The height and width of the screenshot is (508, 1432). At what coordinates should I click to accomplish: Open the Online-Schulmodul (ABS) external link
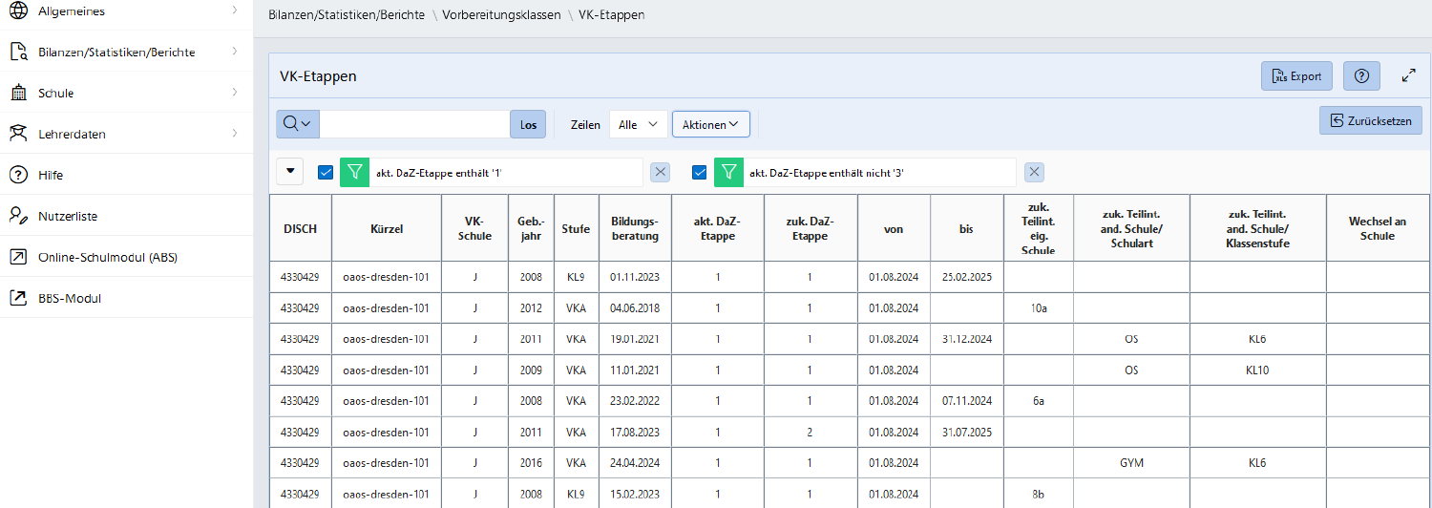tap(107, 258)
